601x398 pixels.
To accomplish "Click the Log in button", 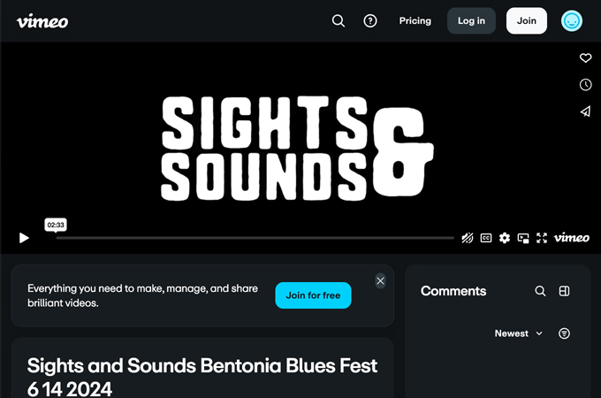I will [471, 20].
